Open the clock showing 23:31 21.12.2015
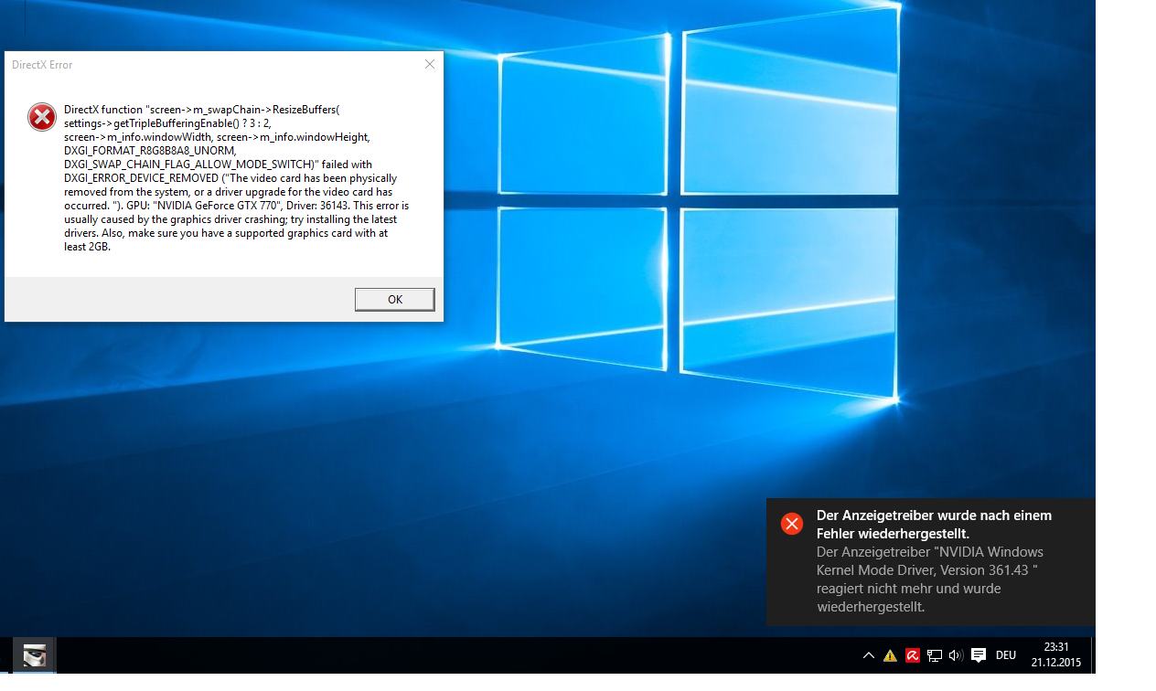 coord(1056,654)
